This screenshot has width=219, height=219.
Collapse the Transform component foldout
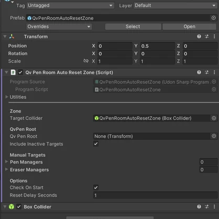click(5, 36)
